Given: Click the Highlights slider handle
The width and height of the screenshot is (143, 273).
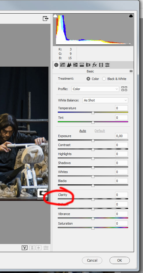Looking at the screenshot, I should pos(93,159).
